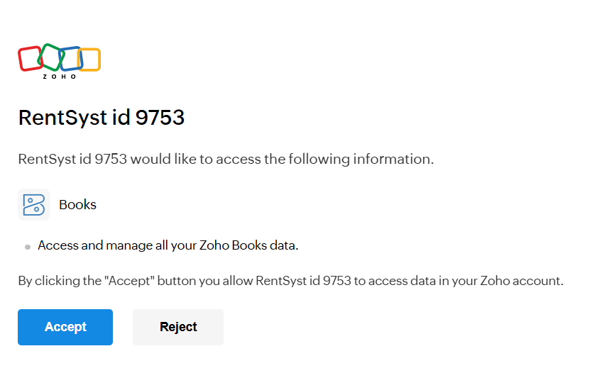Click the blue square in Zoho logo
This screenshot has width=597, height=373.
[x=71, y=59]
